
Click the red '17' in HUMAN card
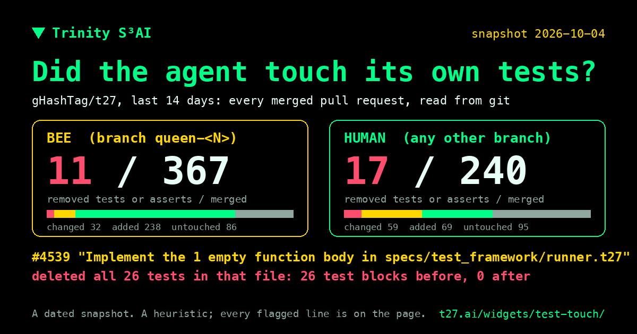click(x=367, y=171)
